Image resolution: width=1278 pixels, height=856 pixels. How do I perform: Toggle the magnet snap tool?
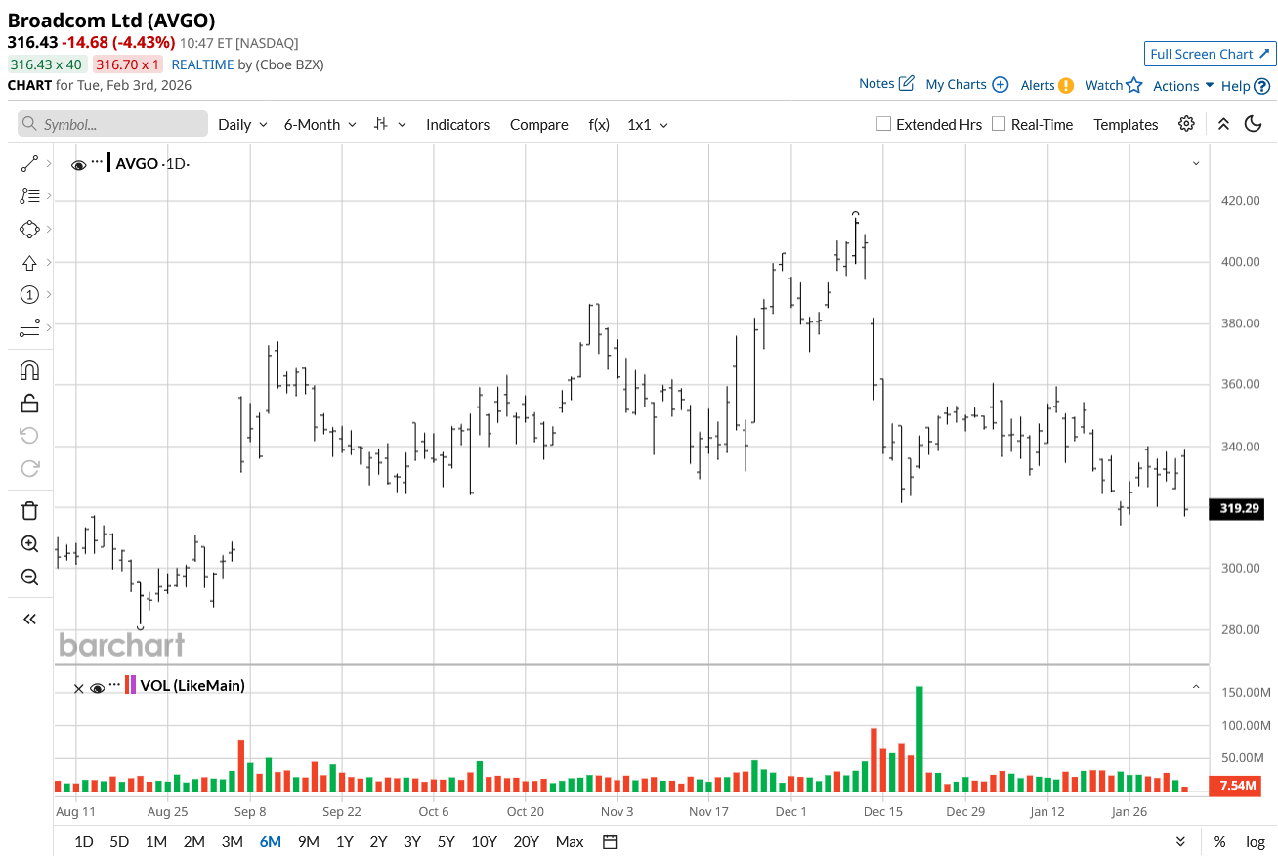[x=29, y=370]
